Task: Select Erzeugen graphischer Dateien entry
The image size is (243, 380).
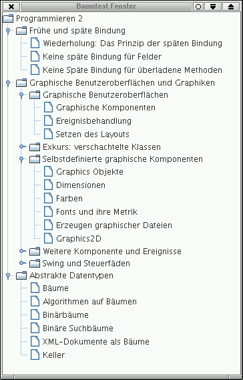Action: (x=114, y=225)
